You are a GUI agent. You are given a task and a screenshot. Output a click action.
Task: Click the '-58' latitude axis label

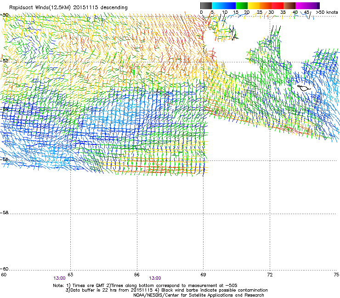(x=4, y=213)
